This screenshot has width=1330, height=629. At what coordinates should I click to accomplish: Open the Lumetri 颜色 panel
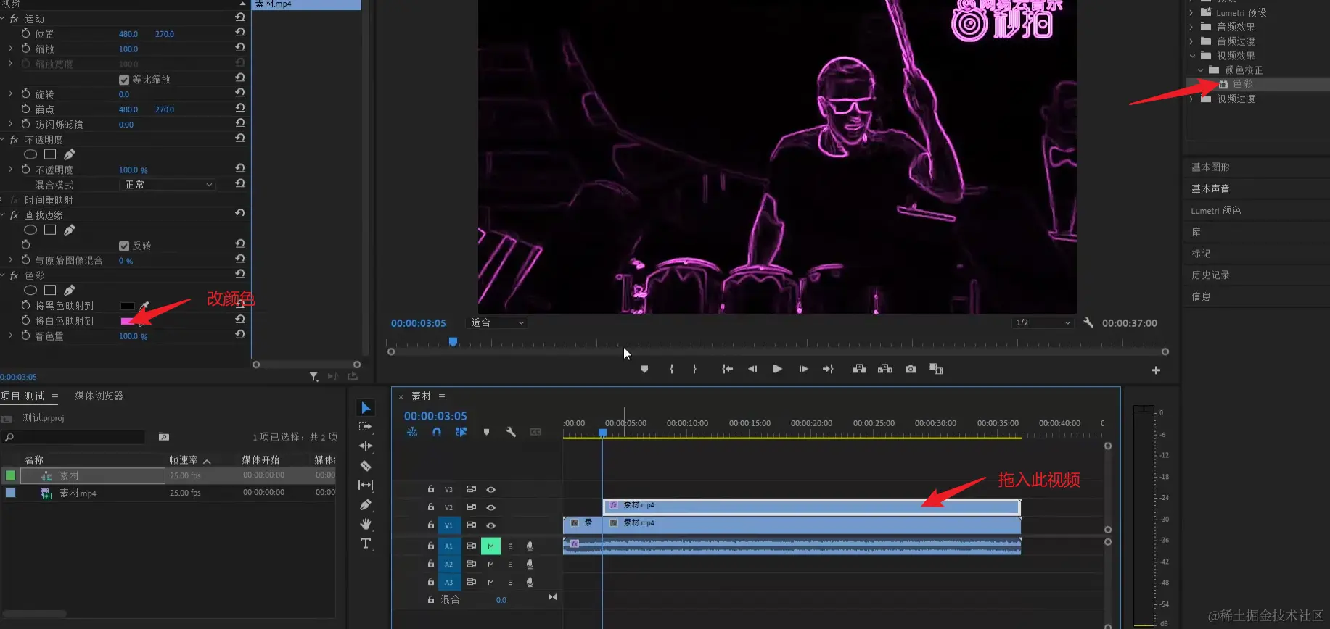[1216, 210]
